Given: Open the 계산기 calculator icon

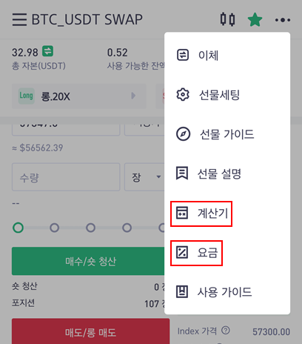Looking at the screenshot, I should [x=182, y=213].
